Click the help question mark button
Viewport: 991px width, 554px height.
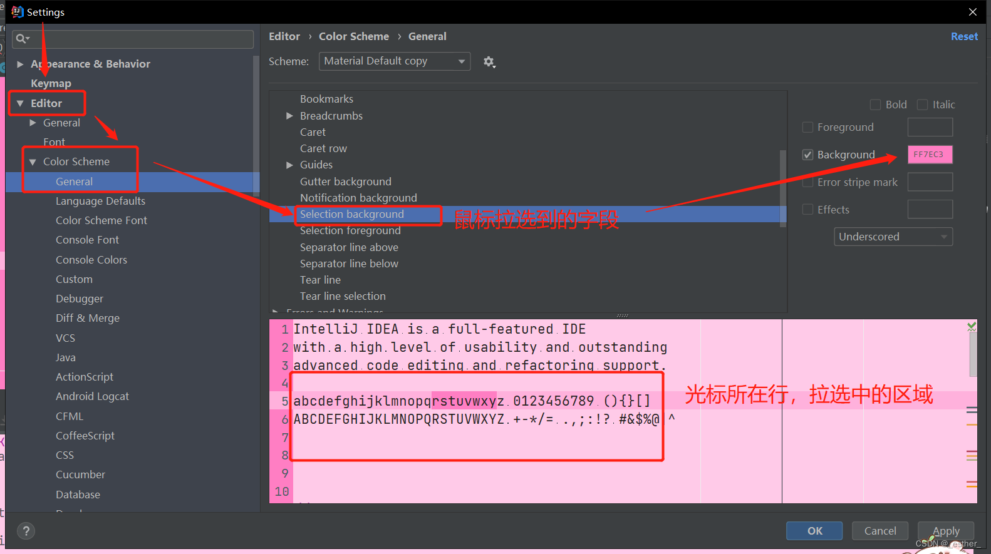pos(26,531)
